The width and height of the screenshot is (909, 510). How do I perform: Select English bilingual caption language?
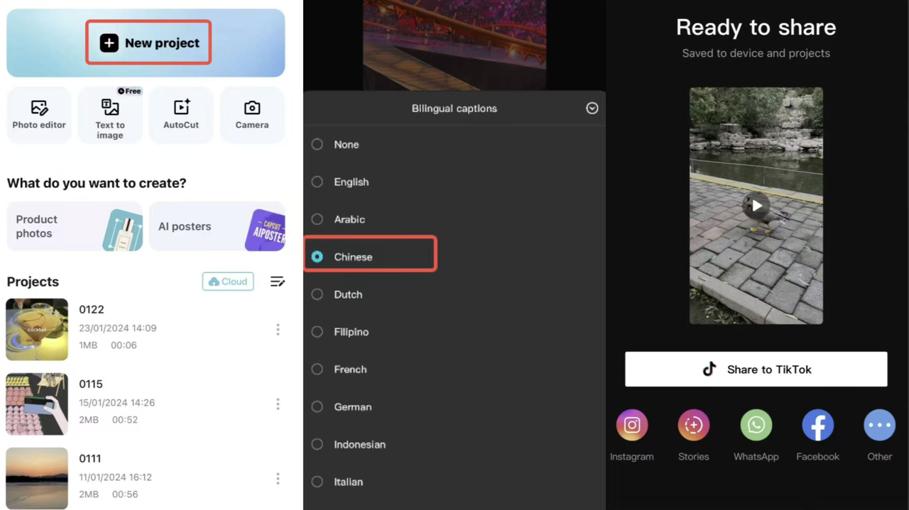pos(454,182)
